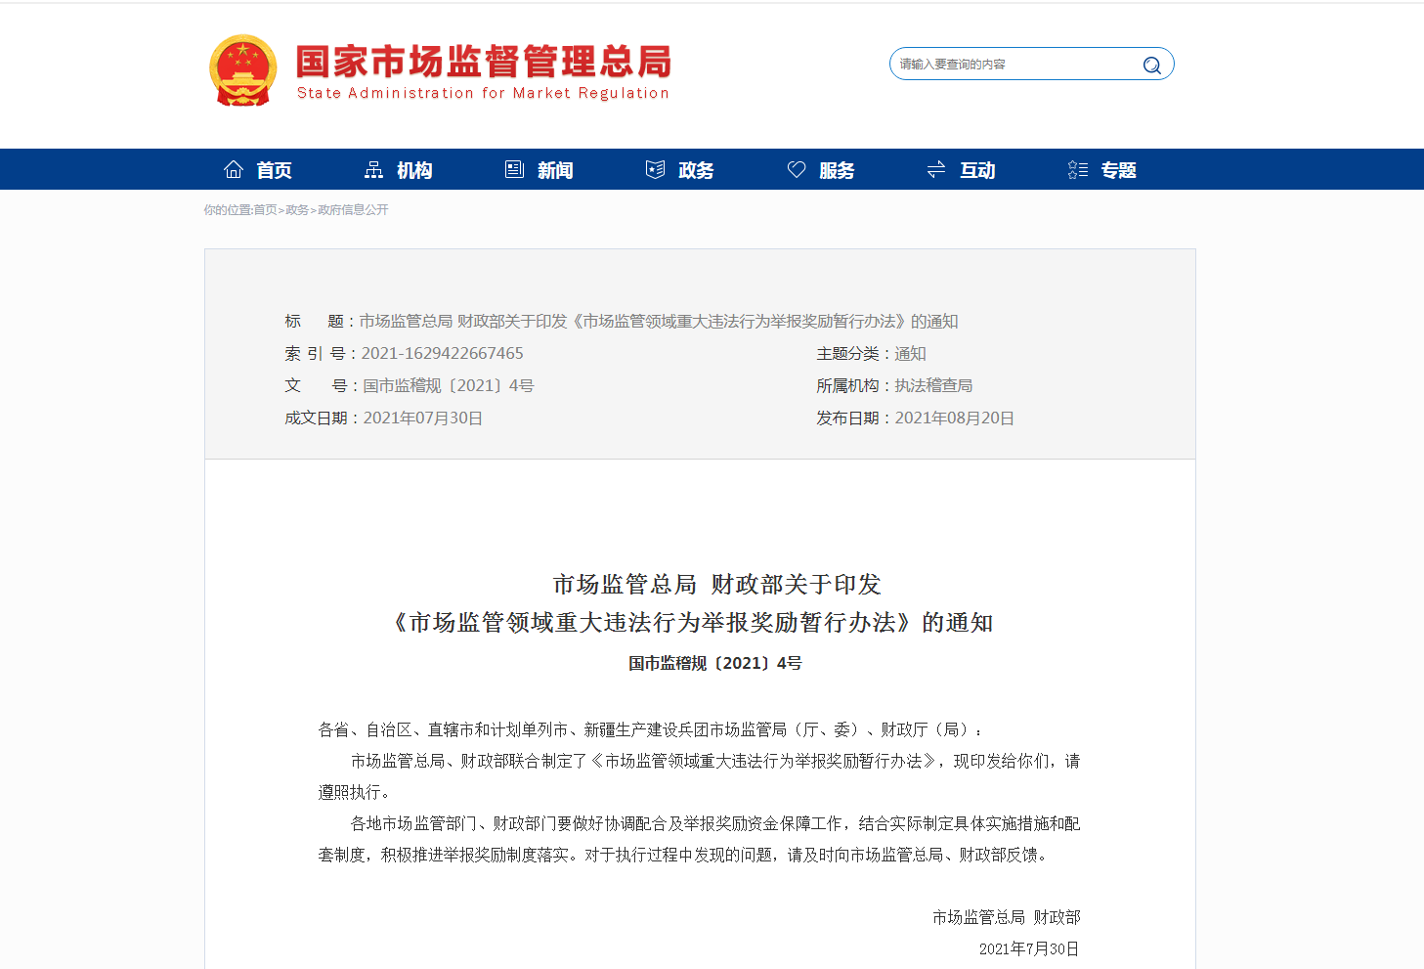Click the 所属机构 value 执法稽查局
The width and height of the screenshot is (1424, 969).
[933, 385]
